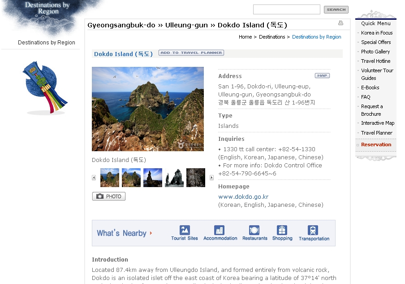Screen dimensions: 405x284
Task: Select the Restaurants nearby icon
Action: [x=254, y=231]
